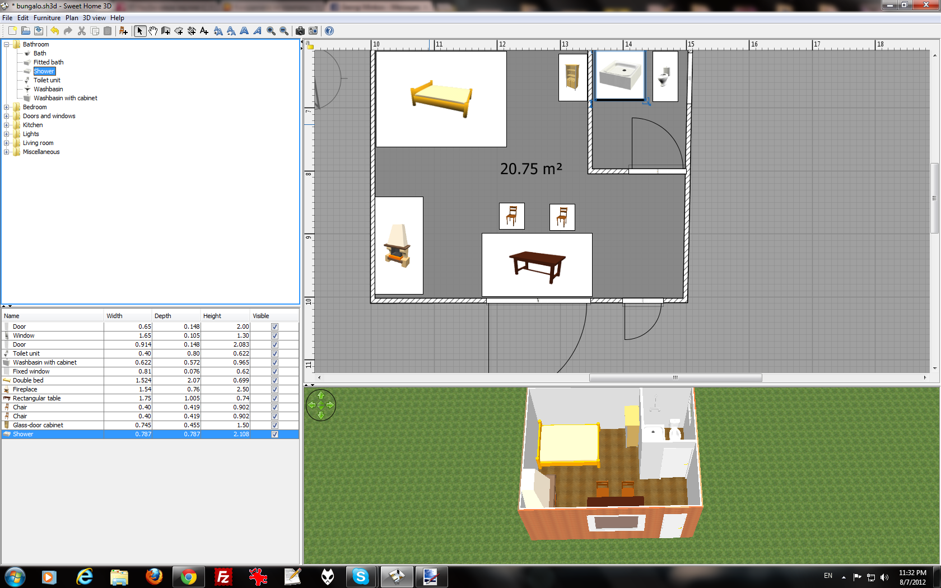Click the plan's horizontal scrollbar thumb
Screen dimensions: 941x588
(x=675, y=378)
